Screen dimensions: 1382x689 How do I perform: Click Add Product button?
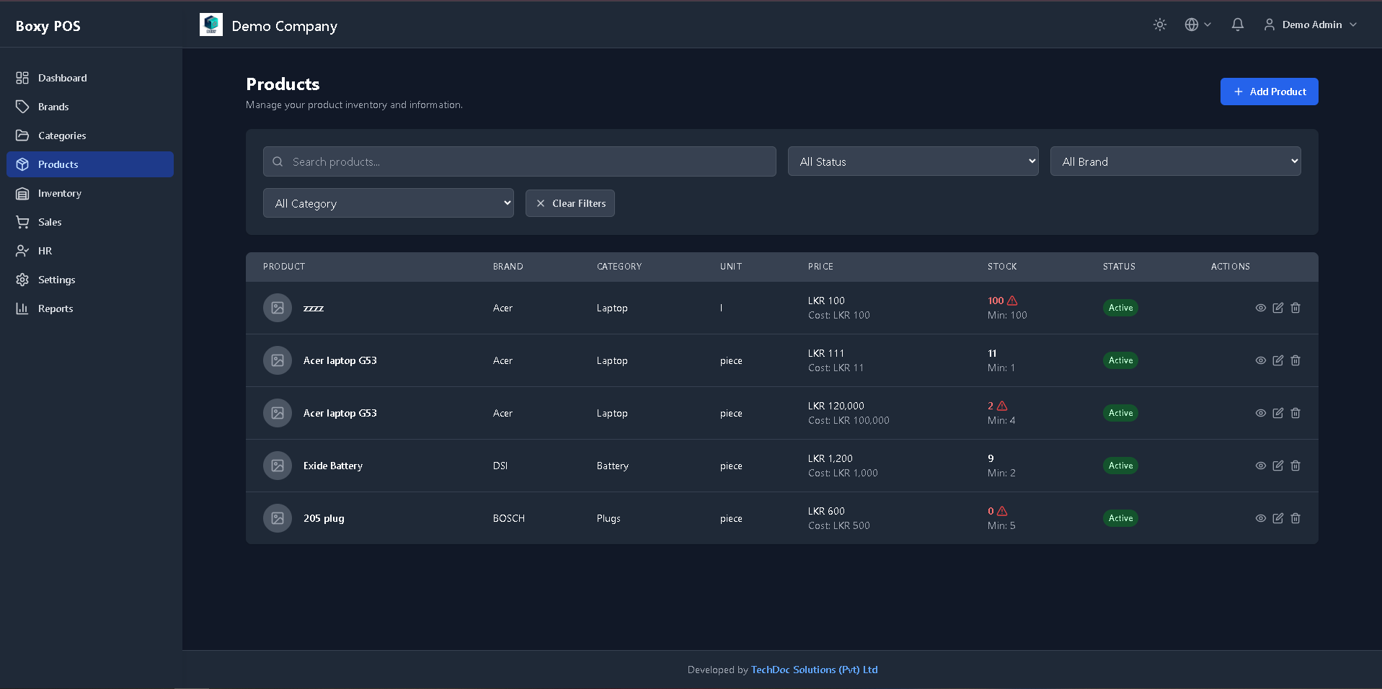pos(1269,92)
